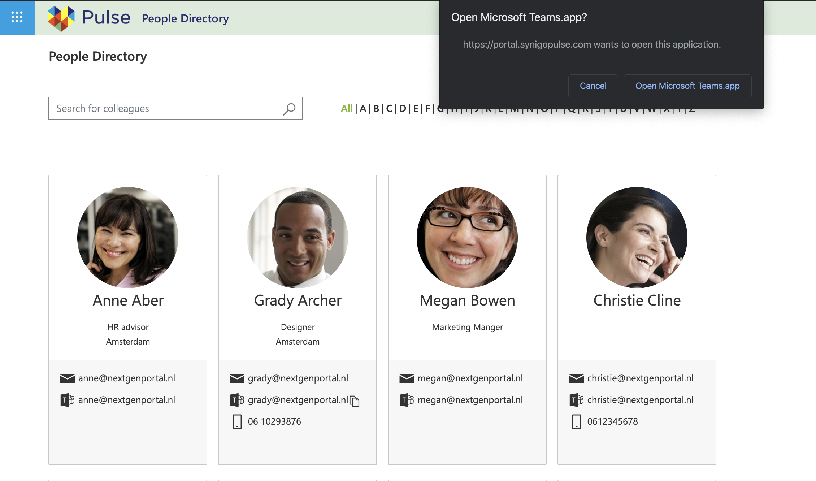
Task: Click Anne Aber's mail envelope icon
Action: pos(67,378)
